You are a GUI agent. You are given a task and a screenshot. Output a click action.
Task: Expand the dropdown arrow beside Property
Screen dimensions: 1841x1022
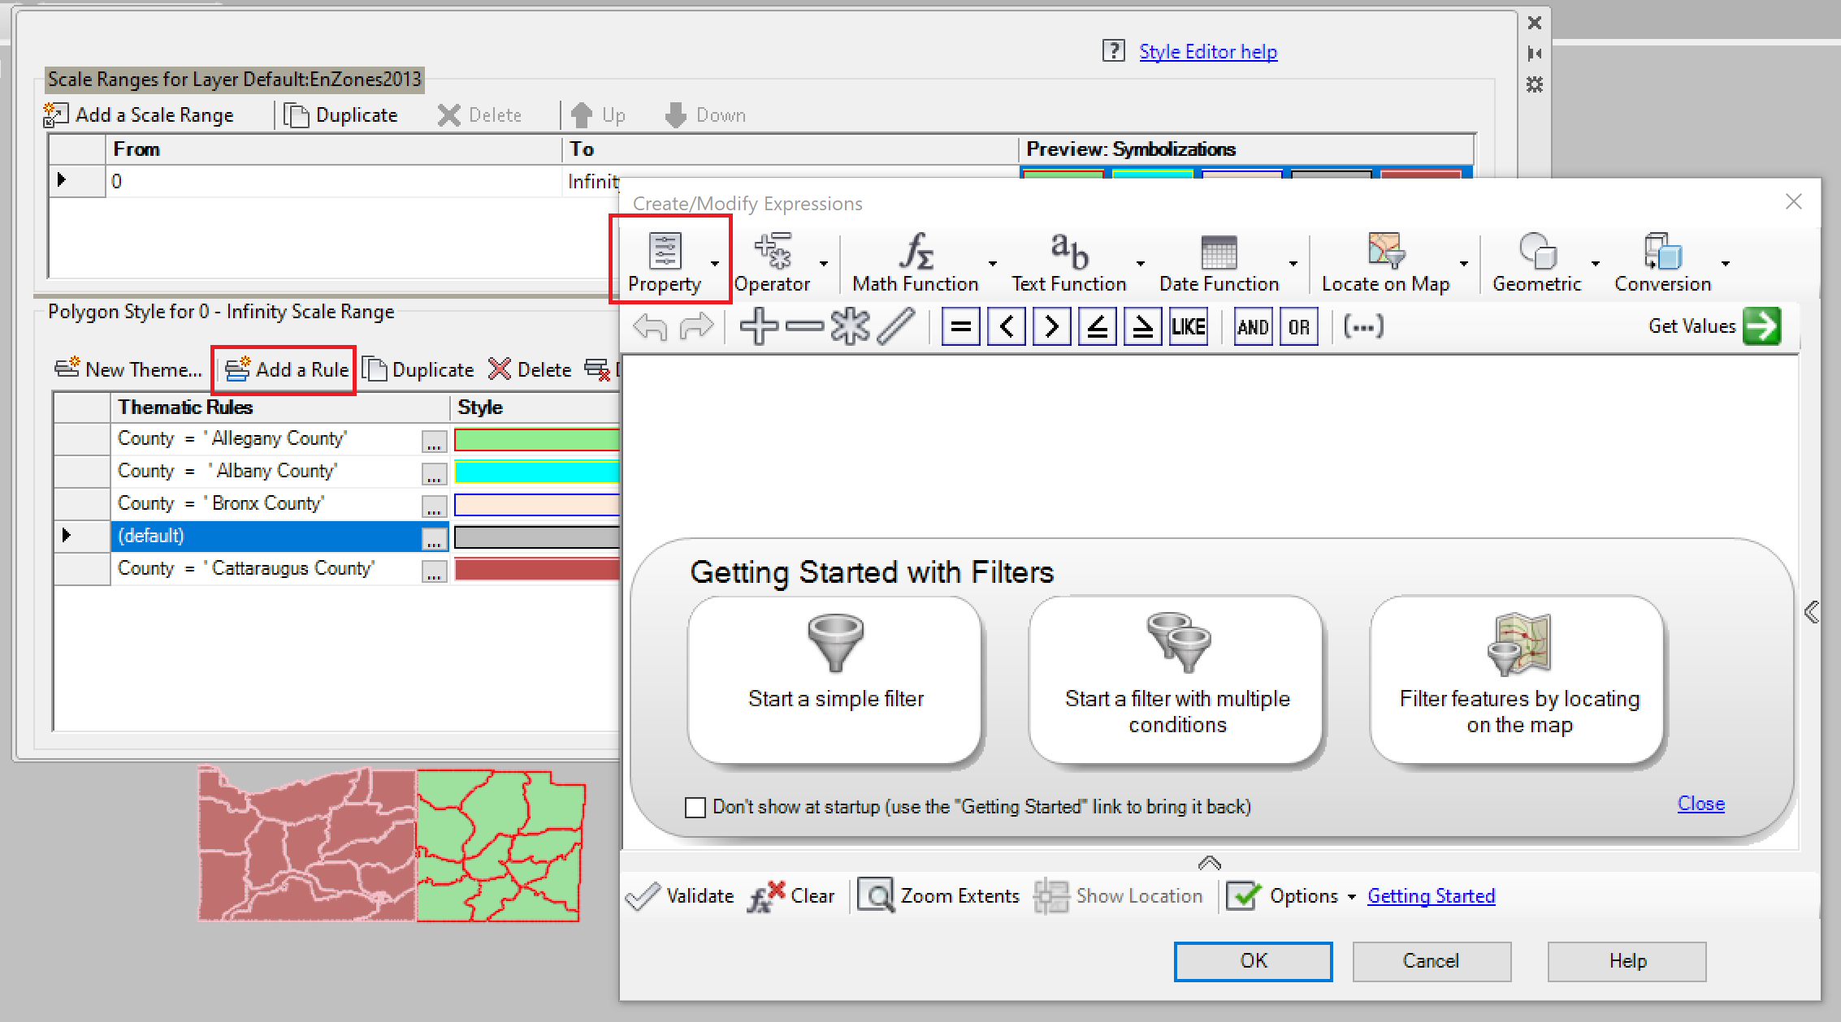(716, 265)
